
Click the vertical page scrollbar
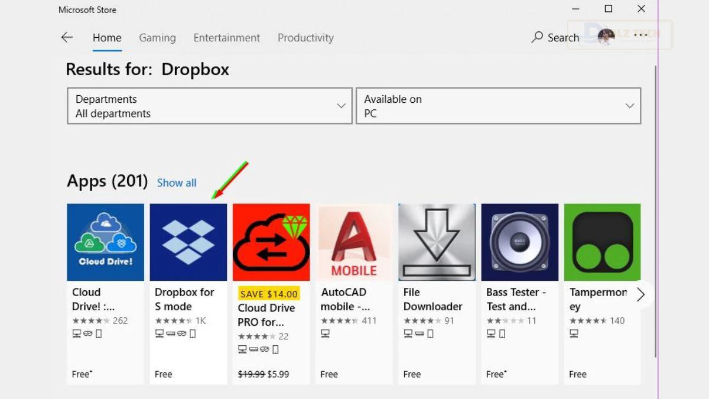pyautogui.click(x=655, y=210)
